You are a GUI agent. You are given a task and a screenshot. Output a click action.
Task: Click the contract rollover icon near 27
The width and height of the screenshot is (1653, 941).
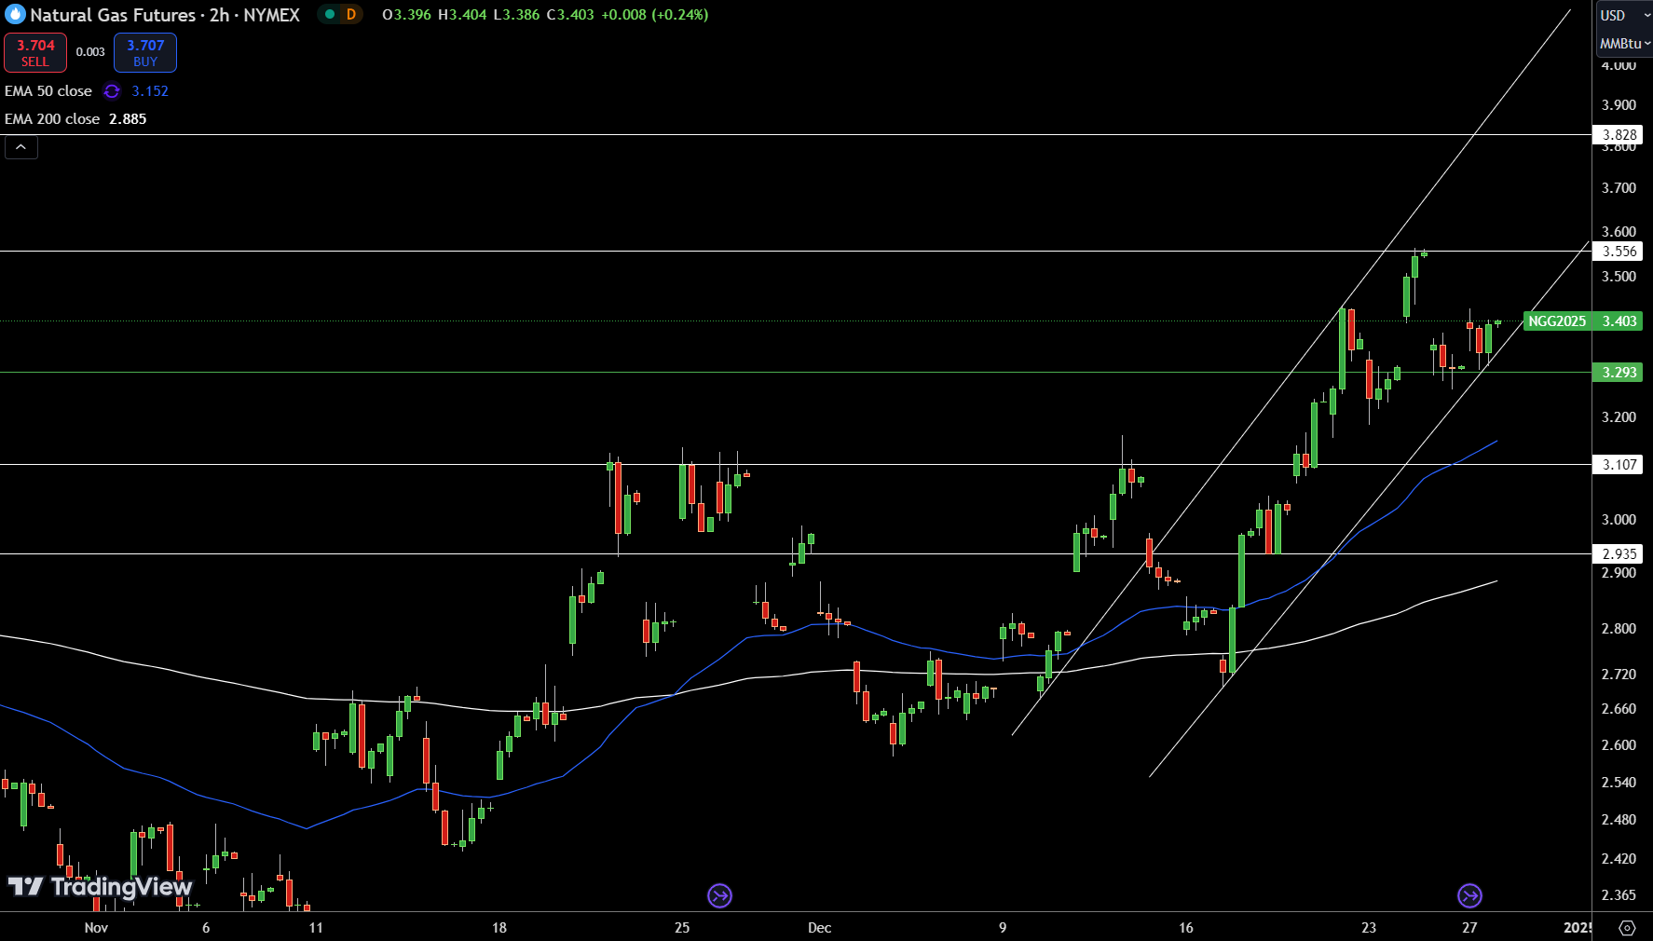1469,896
